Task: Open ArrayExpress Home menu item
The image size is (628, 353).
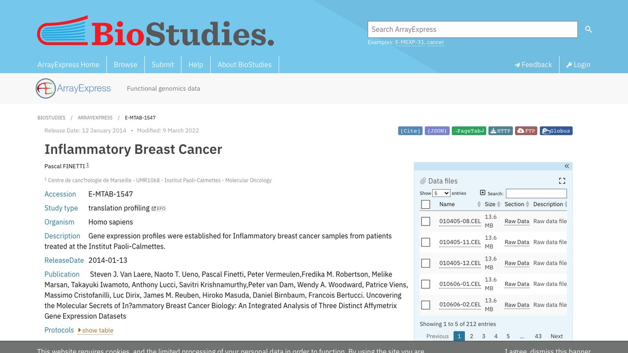Action: pos(68,65)
